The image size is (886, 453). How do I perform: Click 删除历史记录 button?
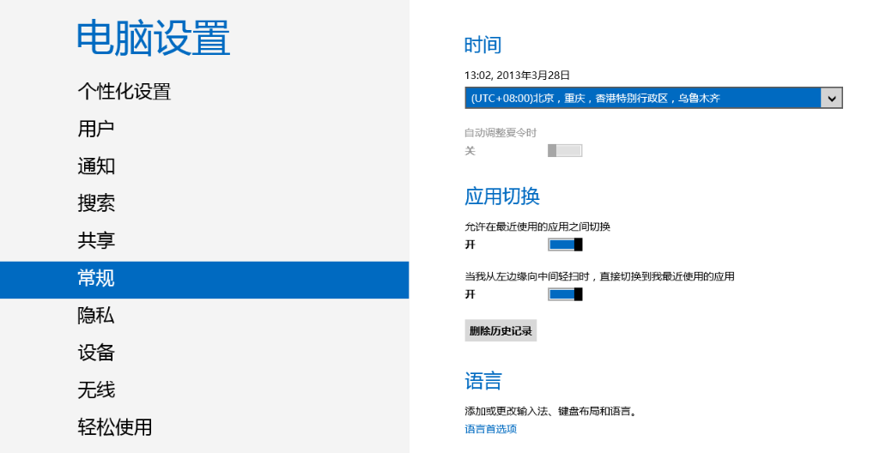tap(501, 330)
